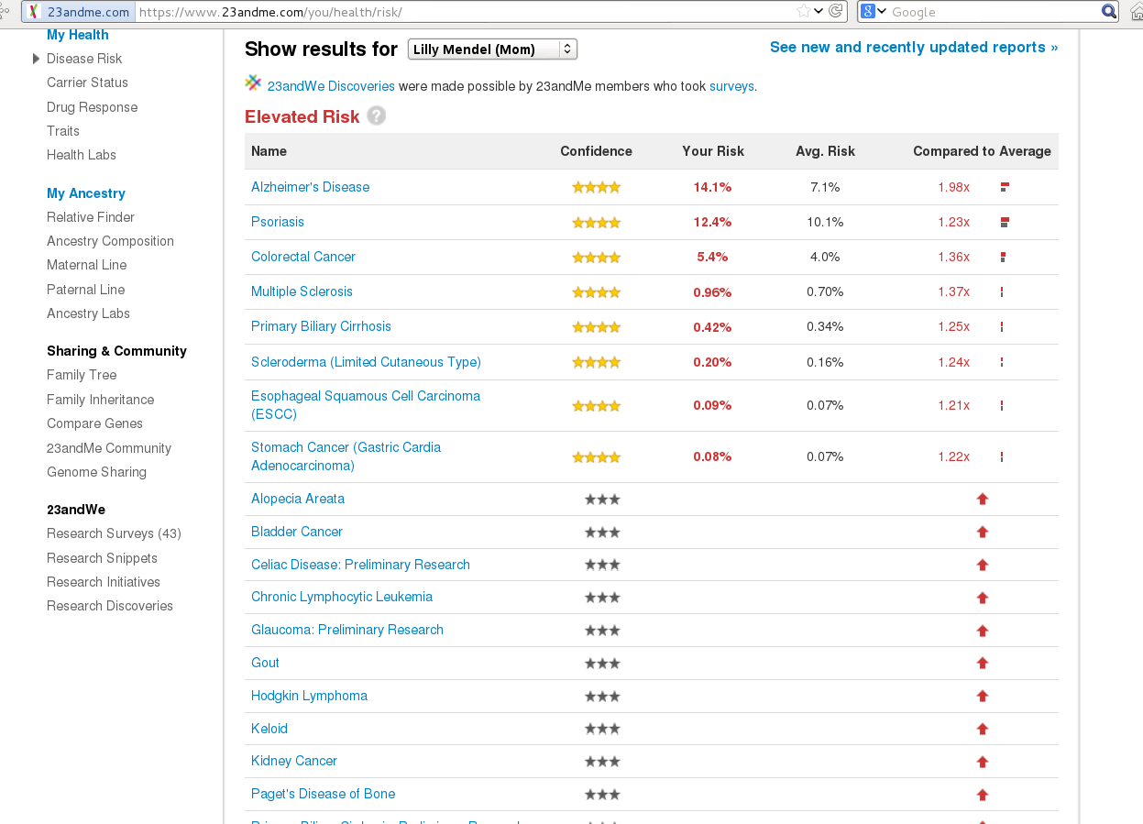
Task: Click the Chronic Lymphocytic Leukemia red arrow
Action: tap(983, 598)
